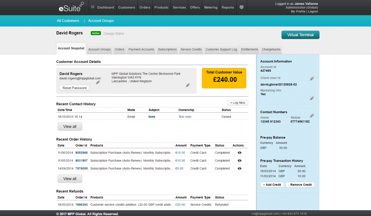371x216 pixels.
Task: Switch to the Subscriptions tab
Action: [x=167, y=49]
